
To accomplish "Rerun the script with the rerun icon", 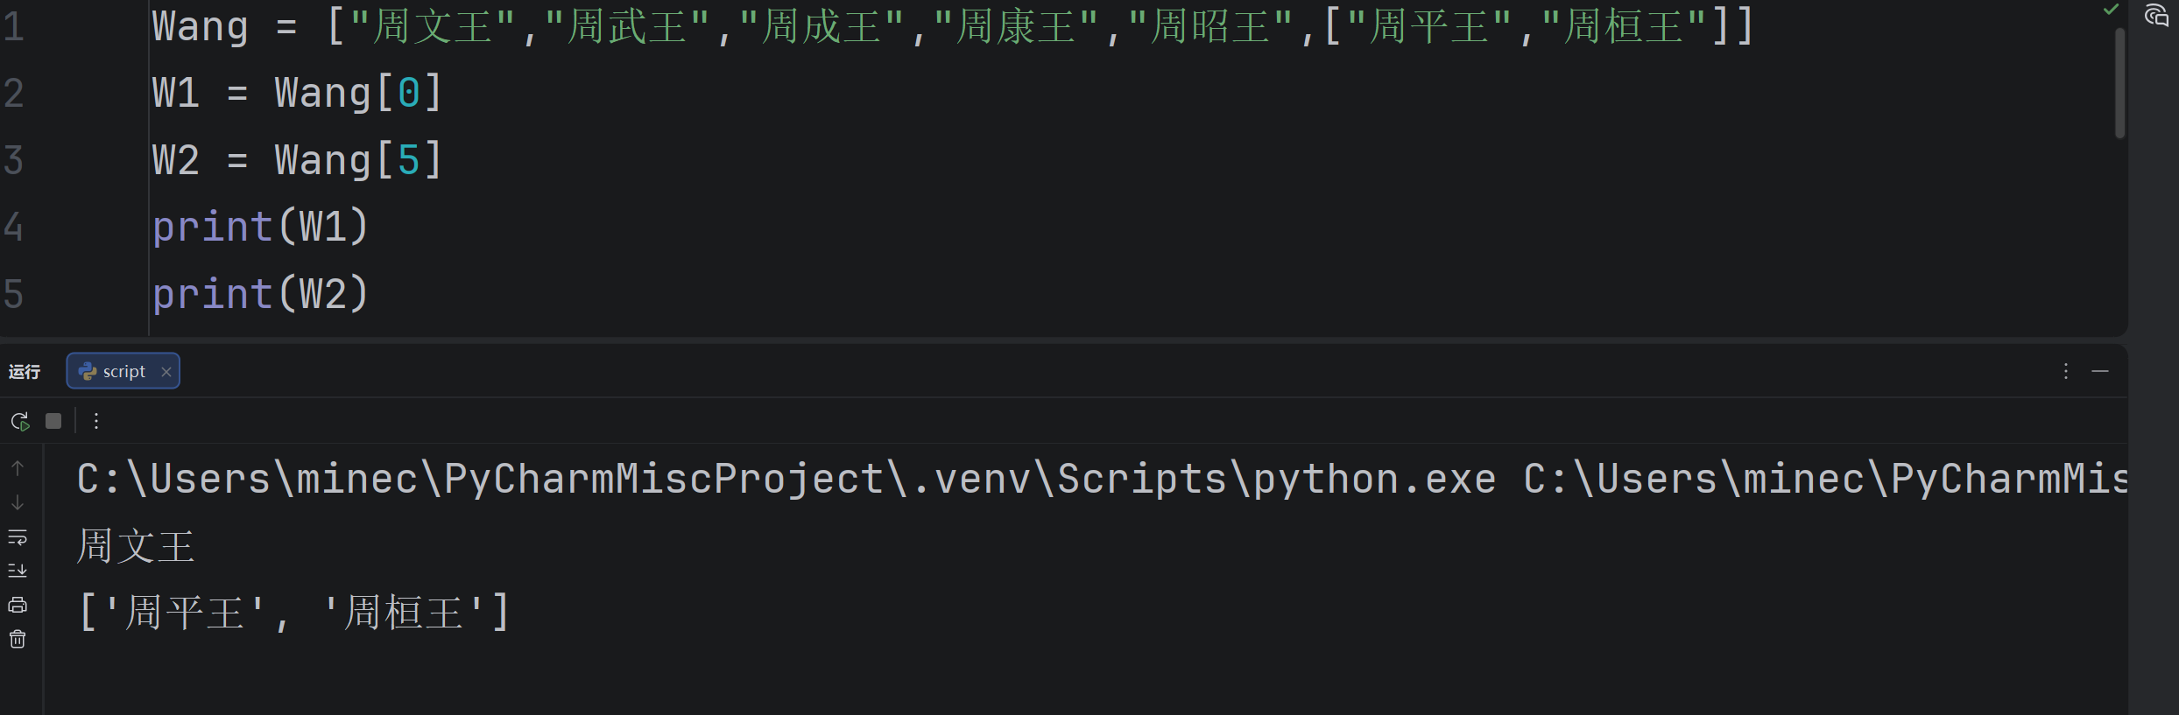I will [19, 422].
